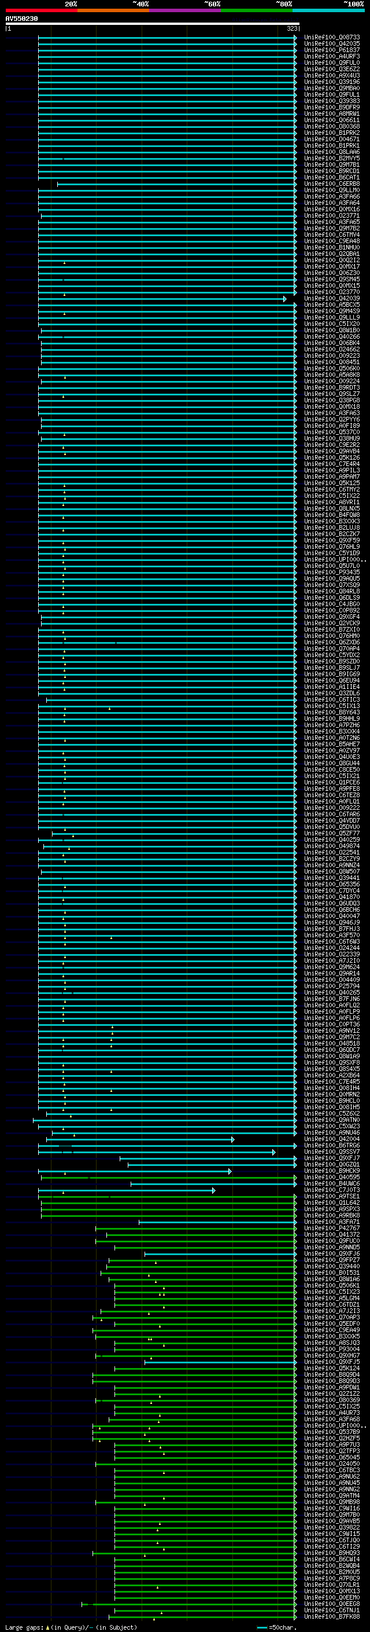Select hit UniRef100_Q9FUL0

[x=332, y=63]
